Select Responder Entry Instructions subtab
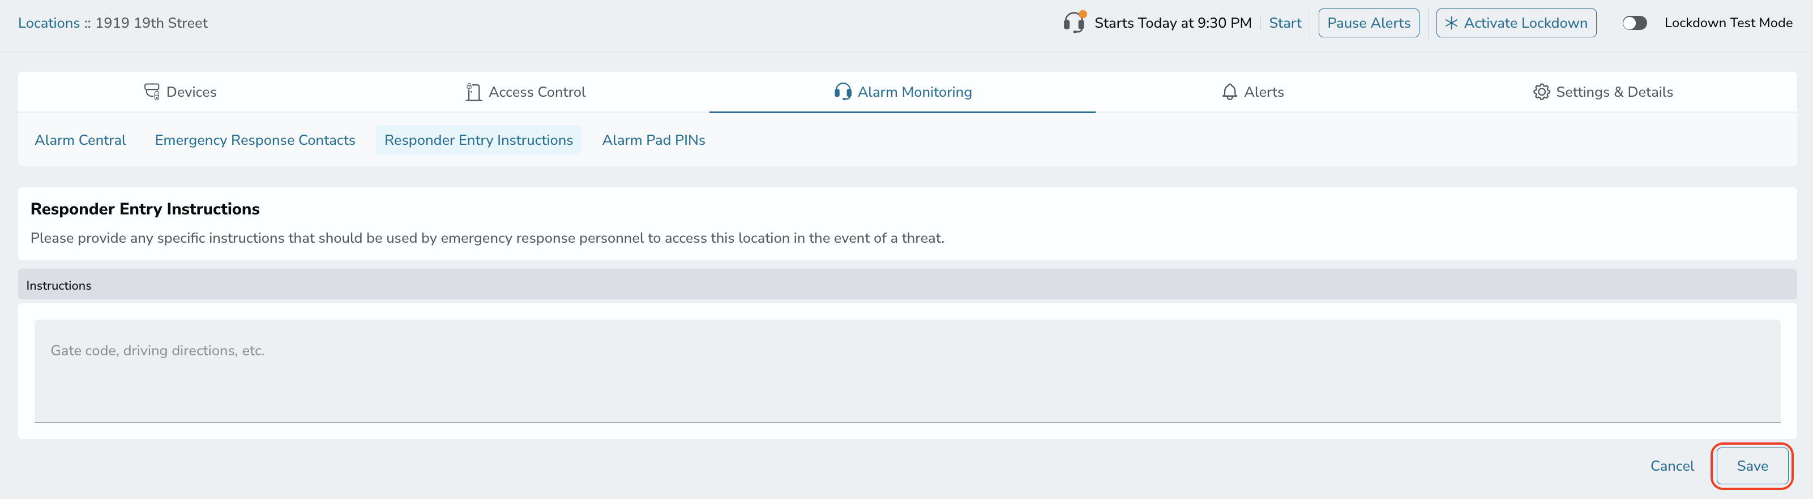The width and height of the screenshot is (1813, 499). (x=478, y=140)
